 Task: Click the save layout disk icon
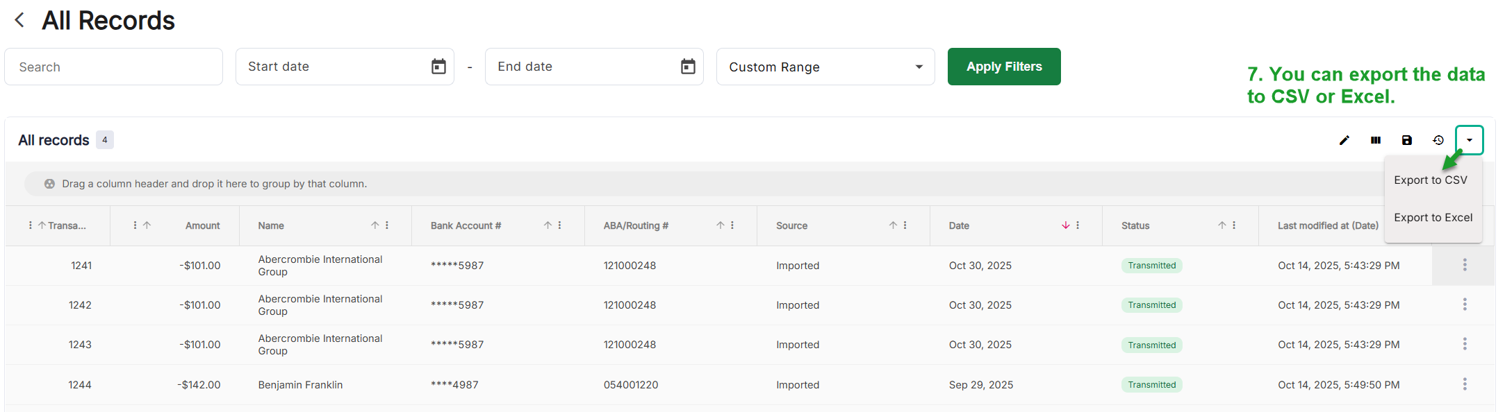[1407, 140]
